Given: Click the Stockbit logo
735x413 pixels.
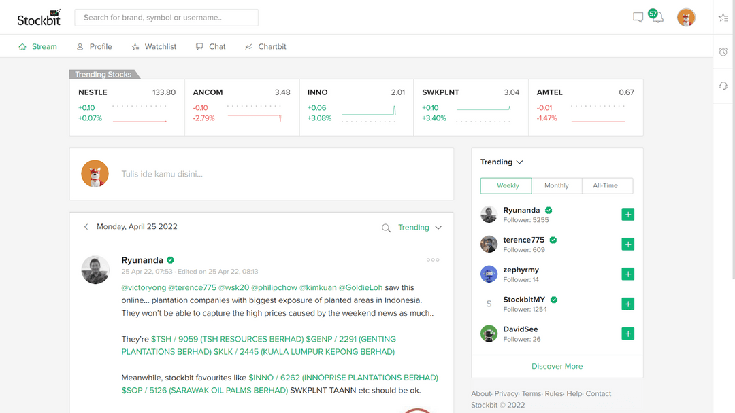Looking at the screenshot, I should tap(37, 17).
